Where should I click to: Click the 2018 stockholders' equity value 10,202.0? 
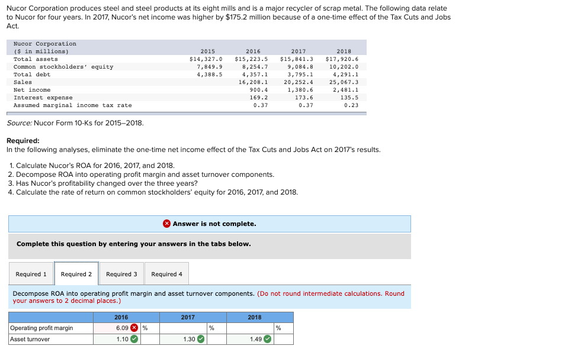coord(344,67)
